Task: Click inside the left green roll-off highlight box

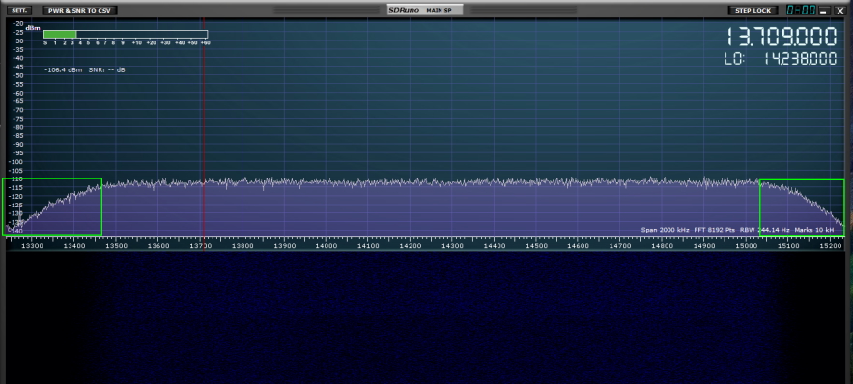Action: [x=52, y=206]
